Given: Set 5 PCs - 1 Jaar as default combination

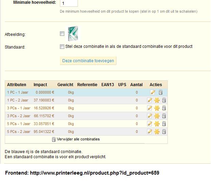Looking at the screenshot, I should [x=157, y=124].
